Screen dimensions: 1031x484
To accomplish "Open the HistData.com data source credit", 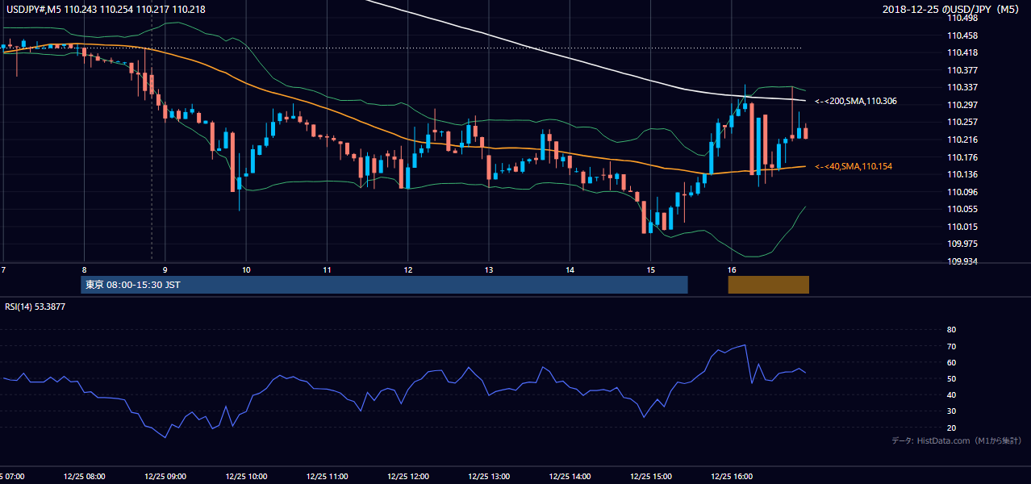I will pyautogui.click(x=957, y=440).
